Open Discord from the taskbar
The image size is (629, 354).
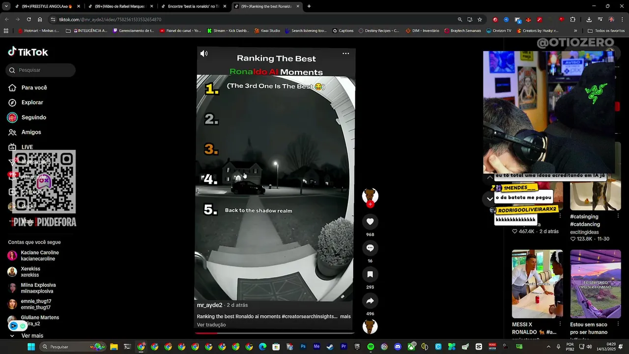(x=398, y=347)
